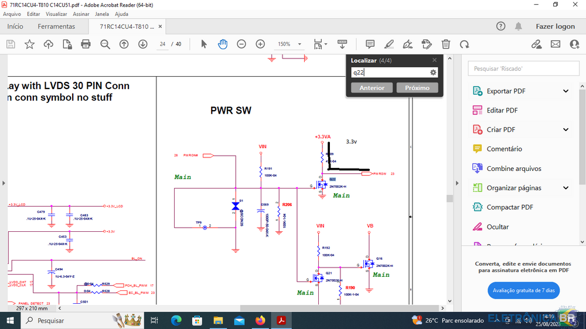
Task: Choose the arrow selection tool
Action: (204, 44)
